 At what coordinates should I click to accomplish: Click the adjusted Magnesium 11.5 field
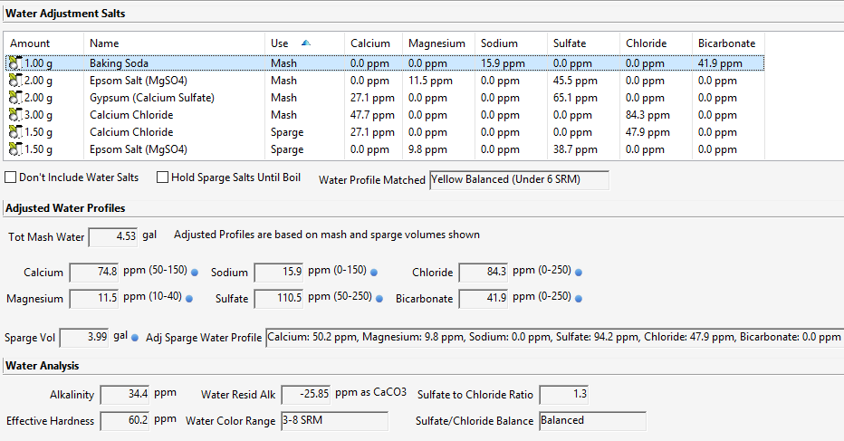pos(94,299)
